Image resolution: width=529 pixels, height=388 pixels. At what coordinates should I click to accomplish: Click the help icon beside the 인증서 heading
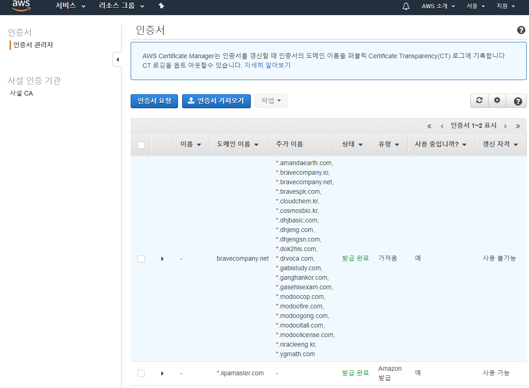(x=521, y=30)
